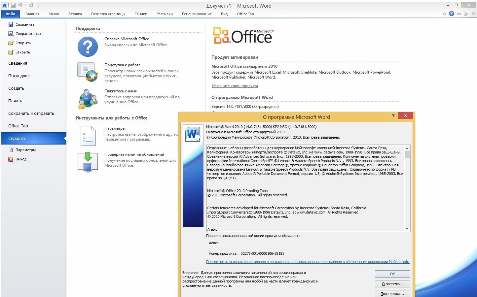477x297 pixels.
Task: Switch to the Меню ribbon tab
Action: point(54,14)
